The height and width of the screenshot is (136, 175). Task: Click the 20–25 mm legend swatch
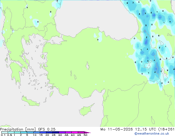(49, 132)
